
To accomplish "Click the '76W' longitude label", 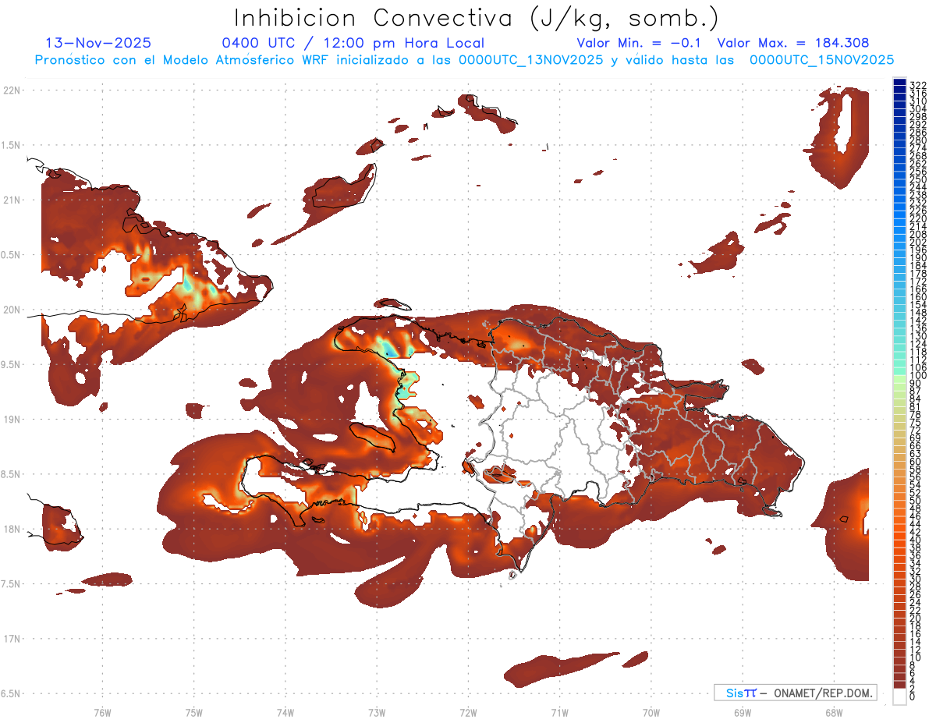I will click(102, 712).
